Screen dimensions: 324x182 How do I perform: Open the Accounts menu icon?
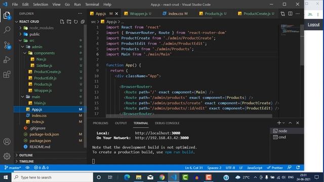[x=7, y=142]
